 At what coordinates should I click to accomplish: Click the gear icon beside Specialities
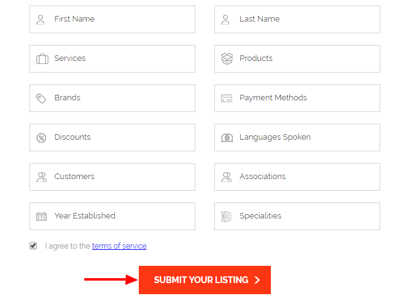click(x=226, y=217)
